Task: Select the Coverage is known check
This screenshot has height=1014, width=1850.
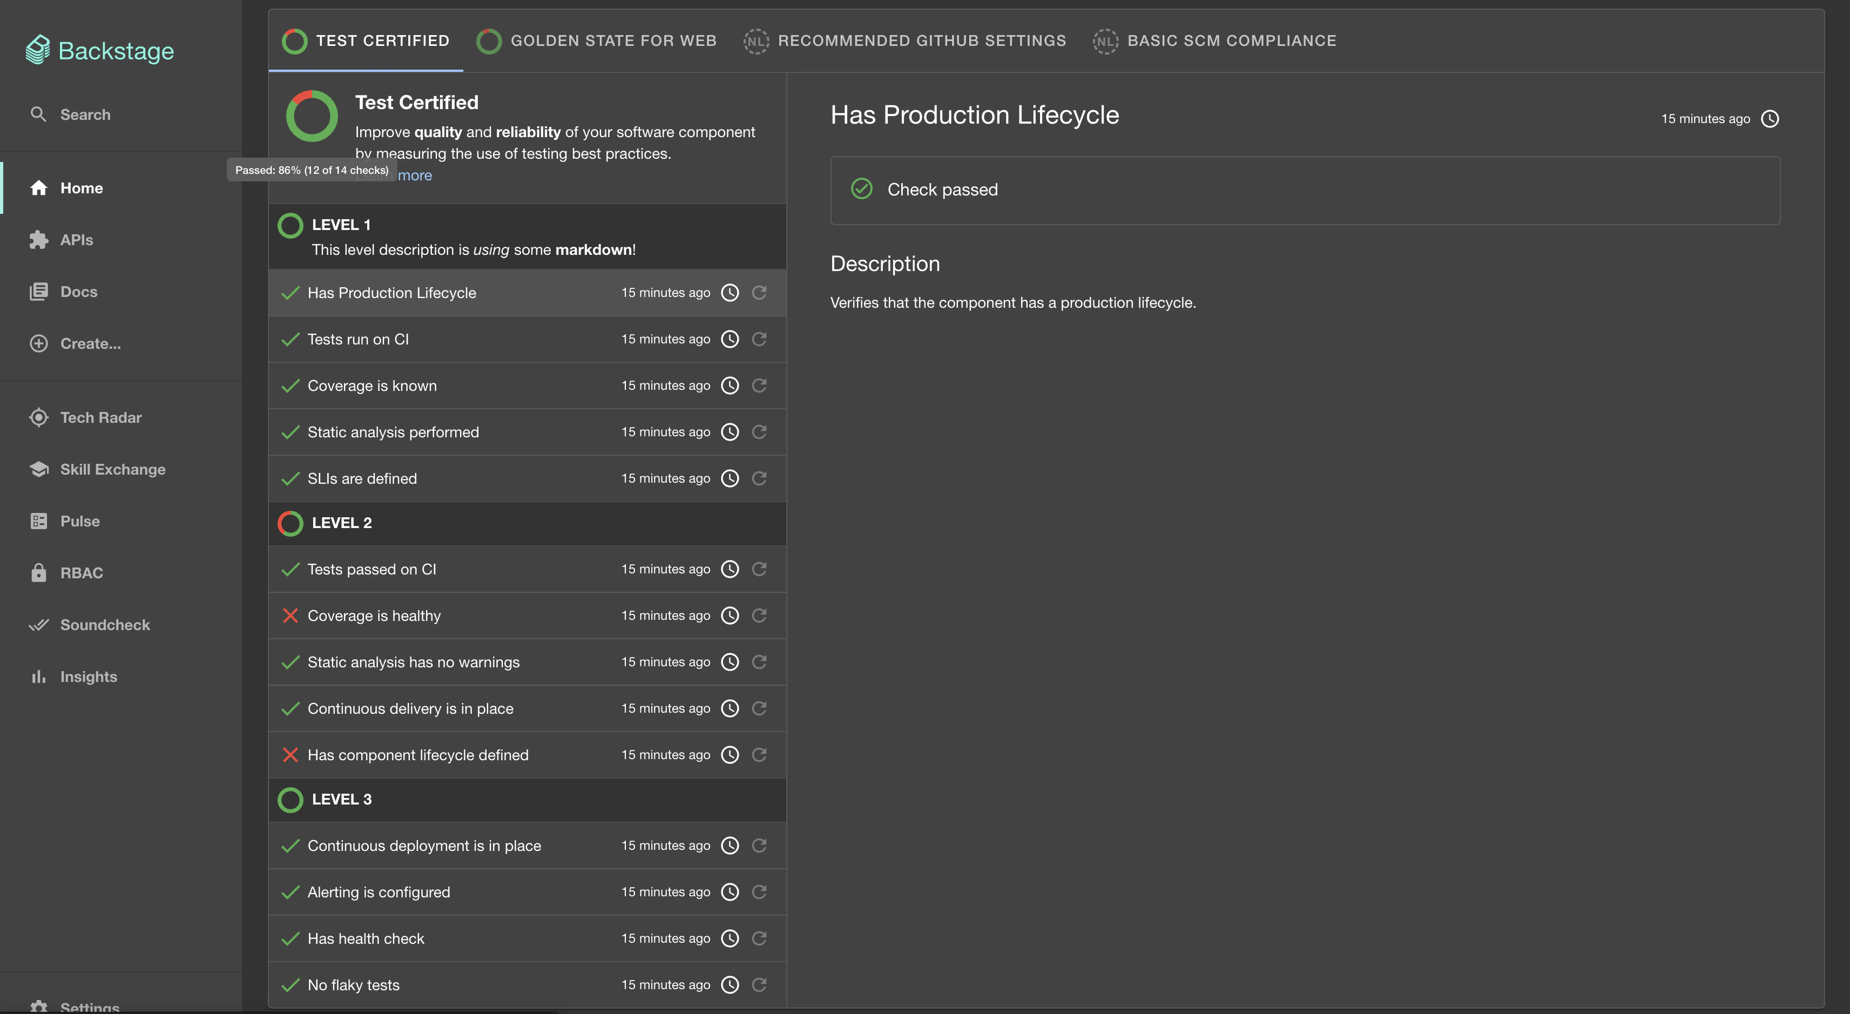Action: (x=527, y=386)
